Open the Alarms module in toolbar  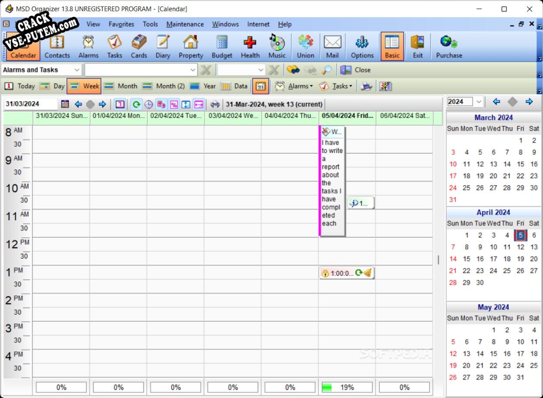pos(88,46)
